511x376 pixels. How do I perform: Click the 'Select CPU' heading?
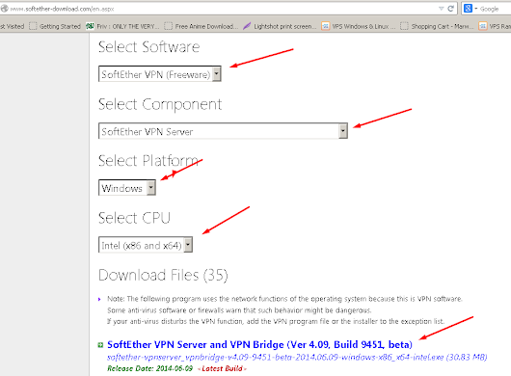tap(134, 218)
